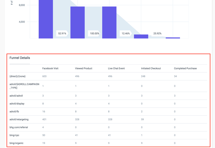Click the Funnel Details heading
This screenshot has width=215, height=148.
tap(20, 58)
